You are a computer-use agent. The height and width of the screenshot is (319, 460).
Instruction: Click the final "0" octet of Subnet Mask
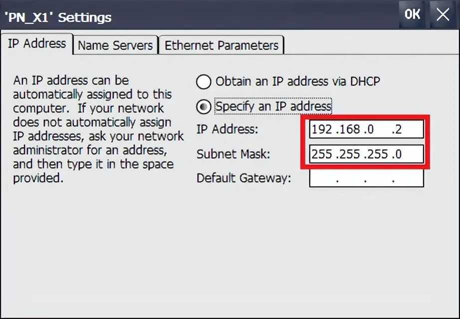(397, 154)
